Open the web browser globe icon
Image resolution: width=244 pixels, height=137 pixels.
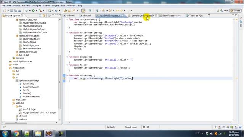(90, 11)
